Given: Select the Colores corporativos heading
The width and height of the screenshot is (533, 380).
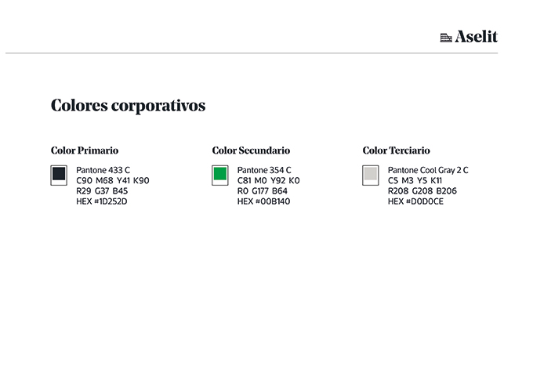Looking at the screenshot, I should click(128, 105).
